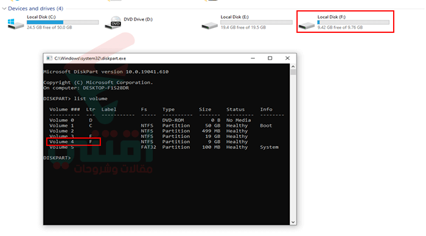The height and width of the screenshot is (236, 426).
Task: Click the 'Local Disk (E:)' label
Action: pyautogui.click(x=234, y=17)
